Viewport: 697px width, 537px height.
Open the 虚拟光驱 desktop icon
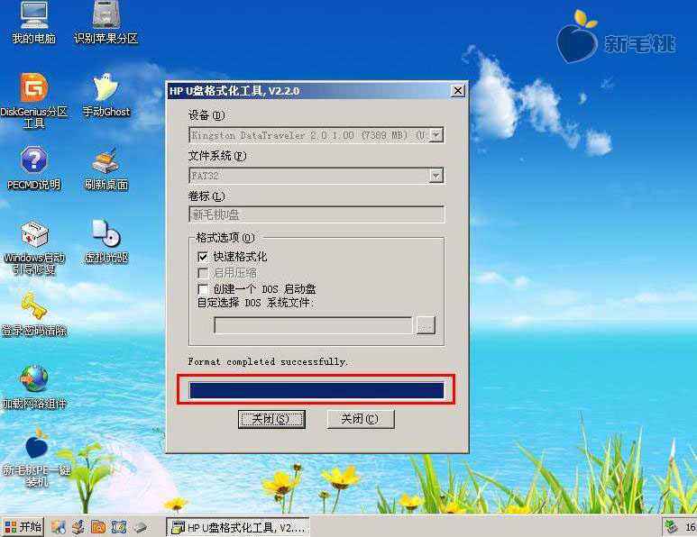click(x=105, y=241)
